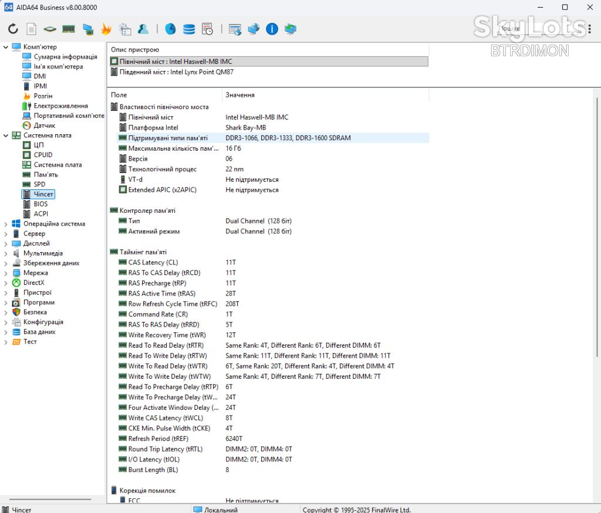Click the toolbar icon right of info circle
This screenshot has width=601, height=513.
pos(290,29)
